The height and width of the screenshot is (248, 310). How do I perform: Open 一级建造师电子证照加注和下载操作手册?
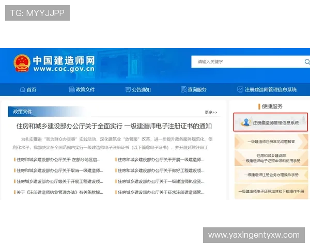click(271, 191)
